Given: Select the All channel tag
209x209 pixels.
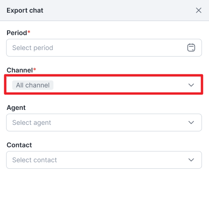Looking at the screenshot, I should [x=33, y=85].
